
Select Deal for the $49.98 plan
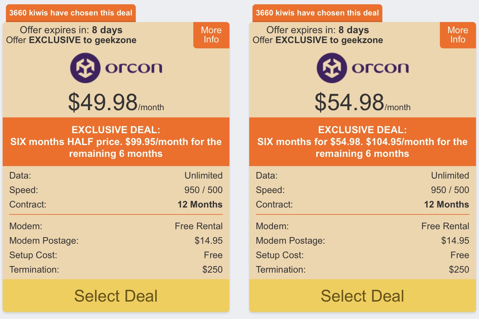[116, 296]
